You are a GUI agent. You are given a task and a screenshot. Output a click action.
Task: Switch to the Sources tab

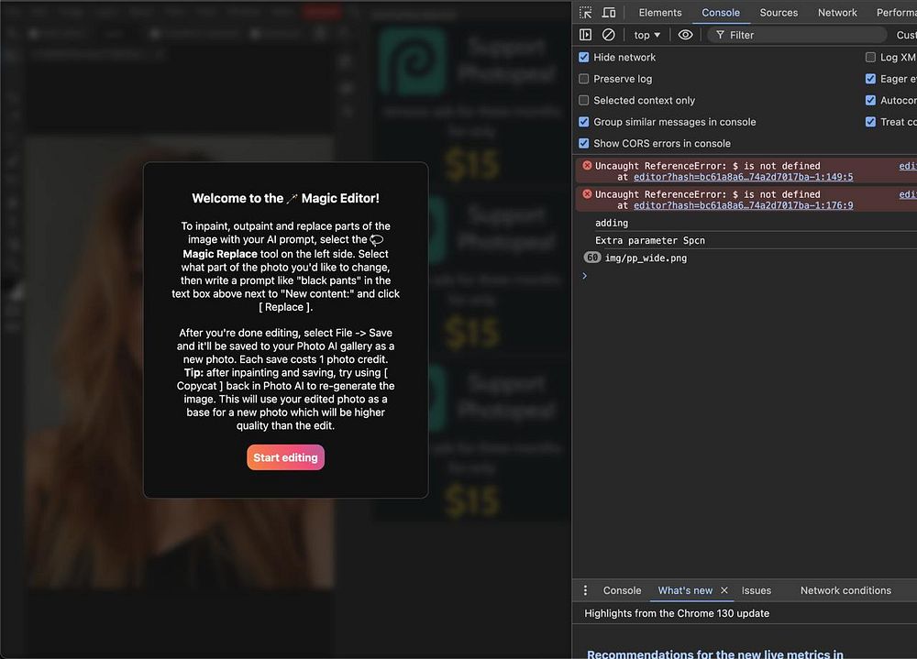[x=779, y=12]
